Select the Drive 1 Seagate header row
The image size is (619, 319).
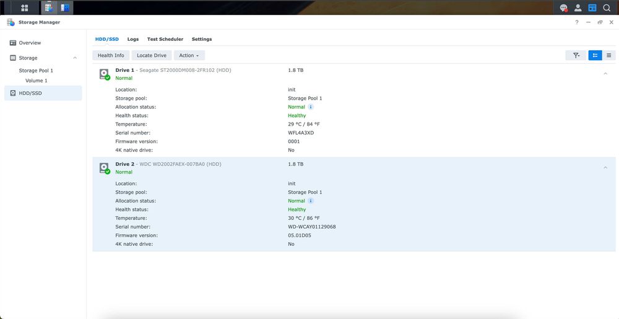(353, 74)
